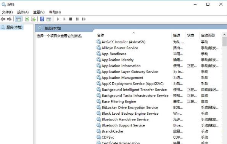227x144 pixels.
Task: Click 自动(延迟... startup type of Background Intelligent Transfer
Action: point(209,90)
